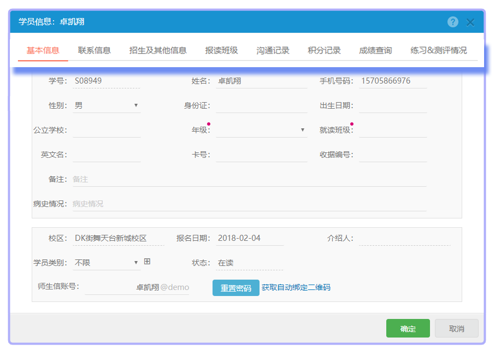Open the 性别 dropdown
495x361 pixels.
tap(107, 105)
